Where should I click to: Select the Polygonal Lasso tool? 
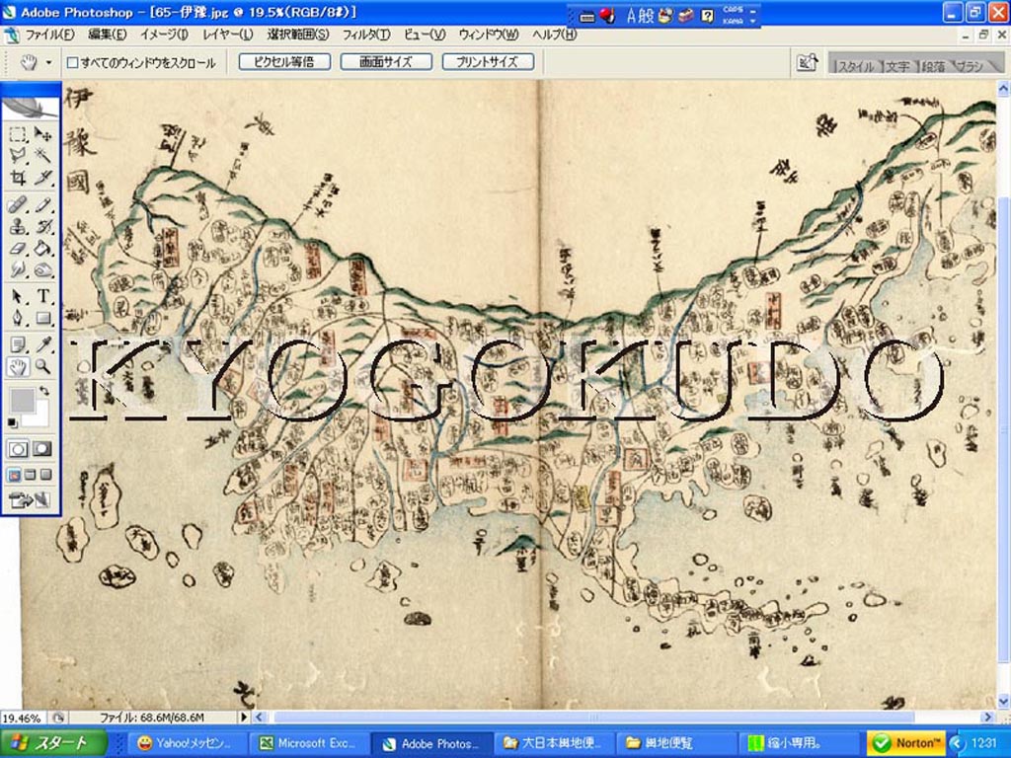18,155
